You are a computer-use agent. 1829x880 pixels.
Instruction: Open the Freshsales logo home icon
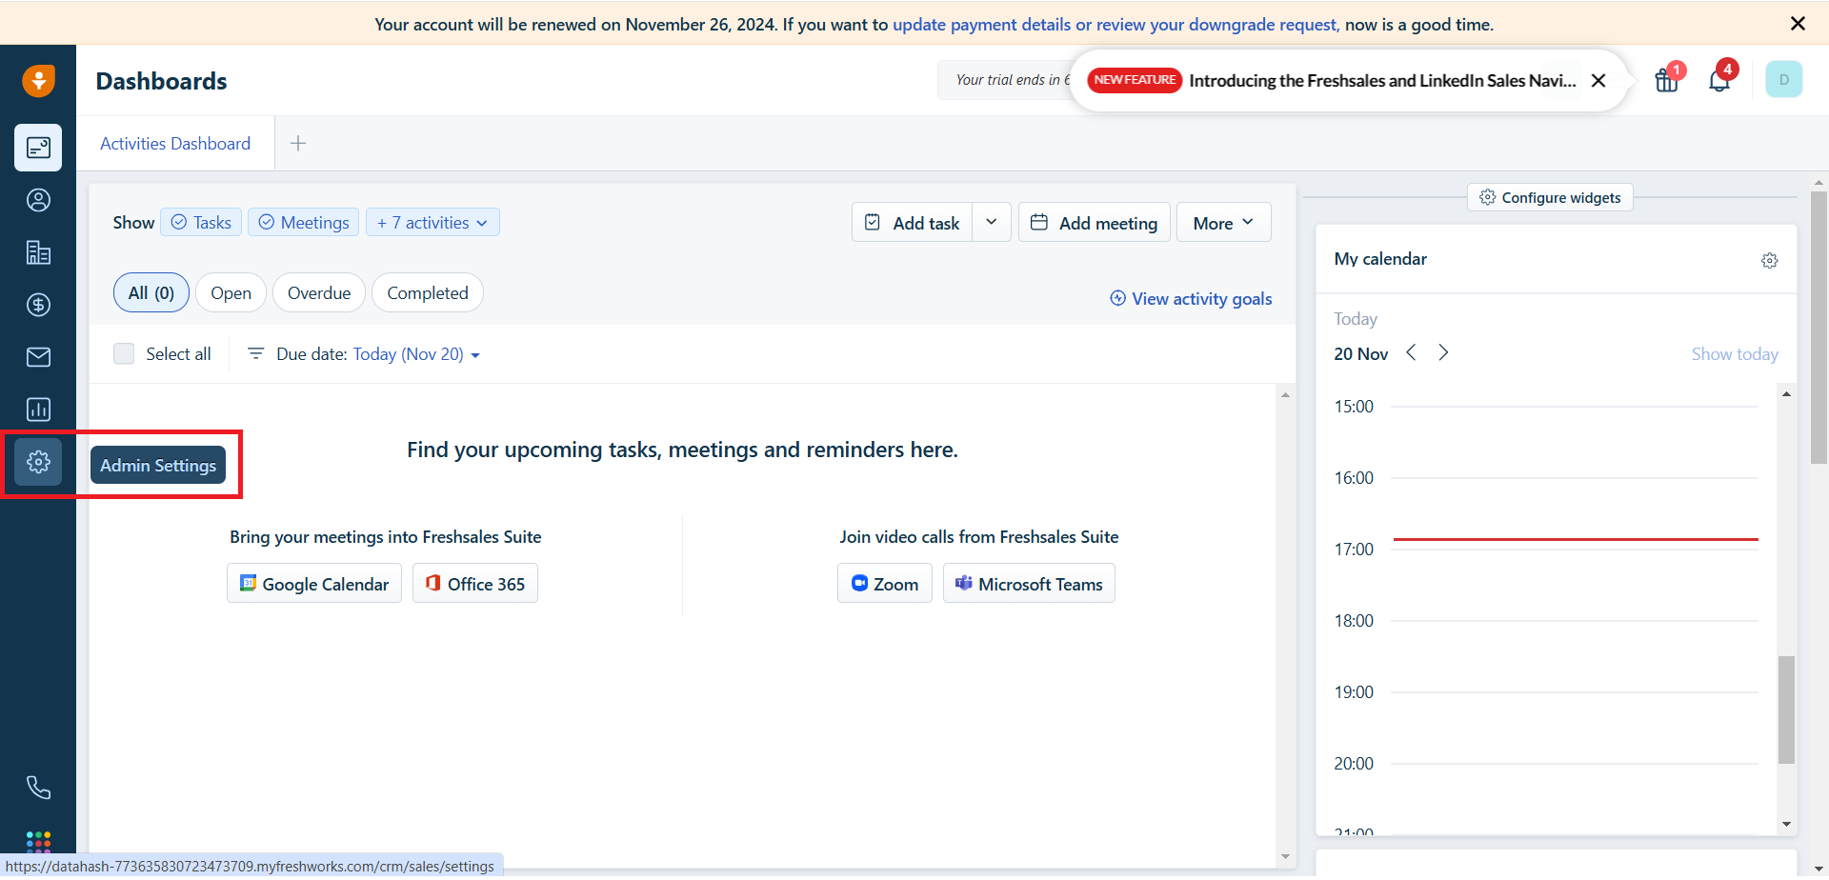[x=38, y=81]
